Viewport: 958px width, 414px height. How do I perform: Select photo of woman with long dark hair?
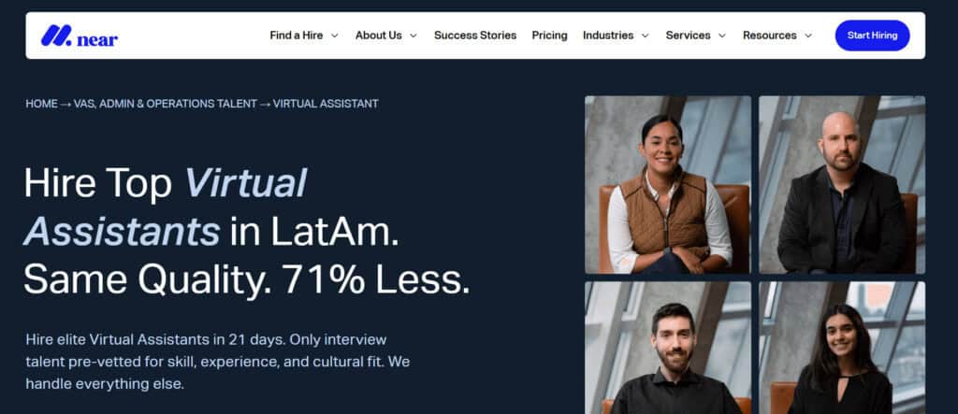coord(842,348)
